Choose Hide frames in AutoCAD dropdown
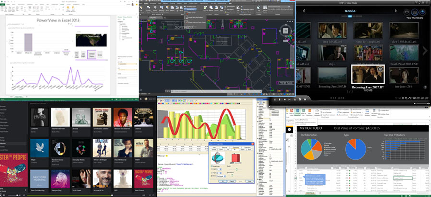Viewport: 431px width, 197px height. click(x=190, y=13)
